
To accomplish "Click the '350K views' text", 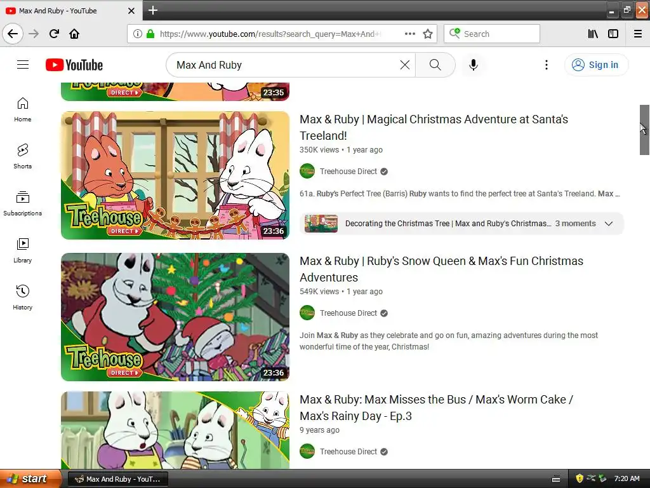I will (x=319, y=150).
